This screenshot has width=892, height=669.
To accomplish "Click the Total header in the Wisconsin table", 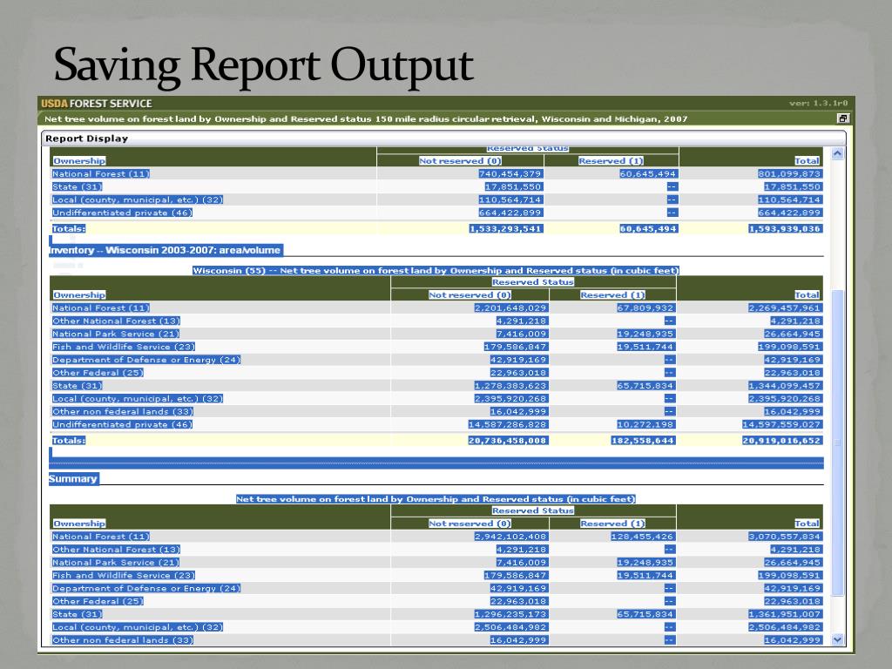I will (x=808, y=294).
